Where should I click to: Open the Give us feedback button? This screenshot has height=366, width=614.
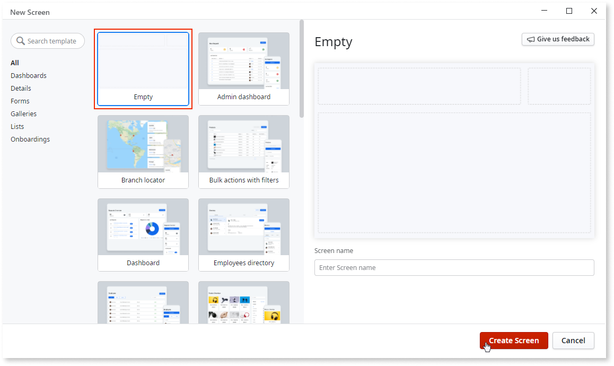click(x=558, y=39)
